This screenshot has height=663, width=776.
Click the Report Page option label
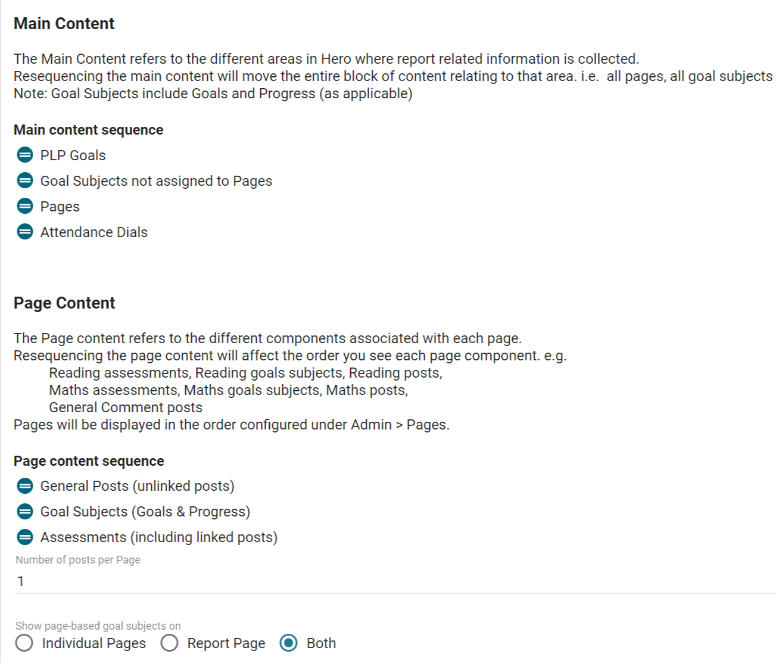[x=226, y=643]
